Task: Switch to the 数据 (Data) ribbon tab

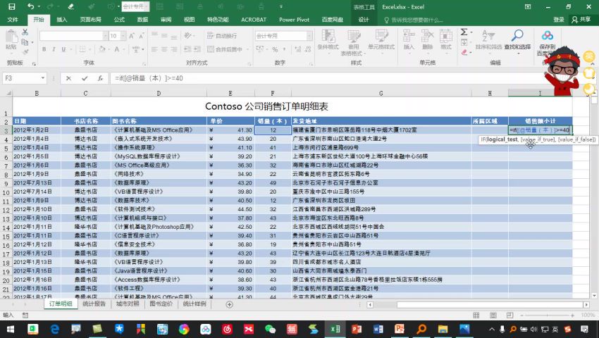Action: (142, 20)
